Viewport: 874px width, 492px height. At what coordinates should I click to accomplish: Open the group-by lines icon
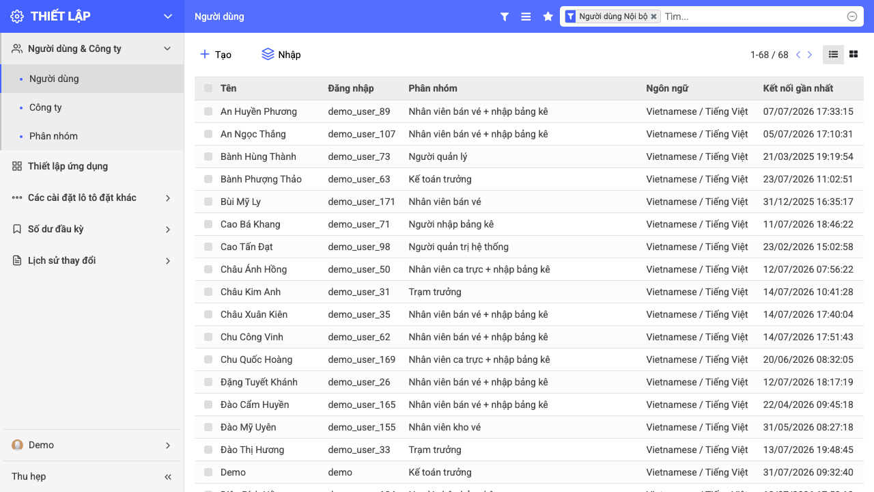(x=526, y=16)
